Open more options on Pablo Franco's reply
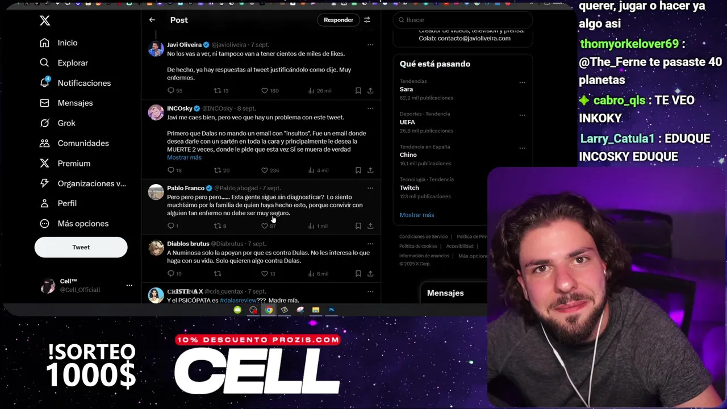This screenshot has height=409, width=727. [x=370, y=187]
